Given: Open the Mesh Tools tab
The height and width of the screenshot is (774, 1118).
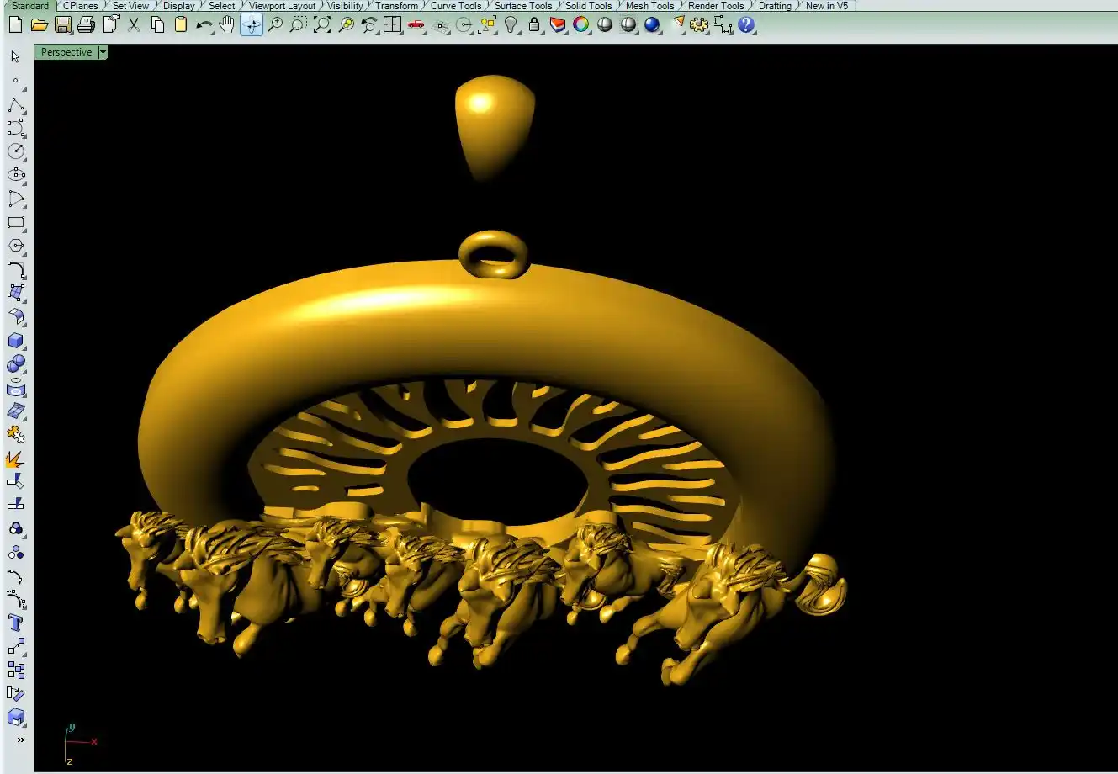Looking at the screenshot, I should tap(649, 6).
